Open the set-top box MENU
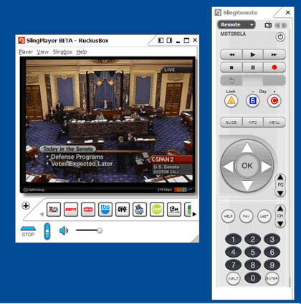The width and height of the screenshot is (301, 304). point(274,122)
